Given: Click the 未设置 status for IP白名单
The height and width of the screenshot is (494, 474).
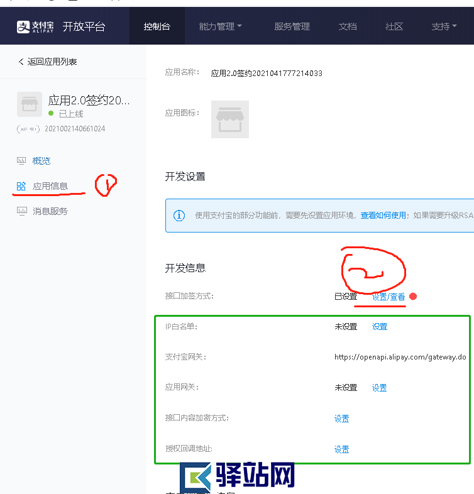Looking at the screenshot, I should [346, 327].
